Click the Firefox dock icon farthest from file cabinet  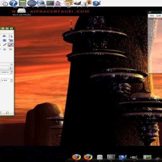[77, 157]
